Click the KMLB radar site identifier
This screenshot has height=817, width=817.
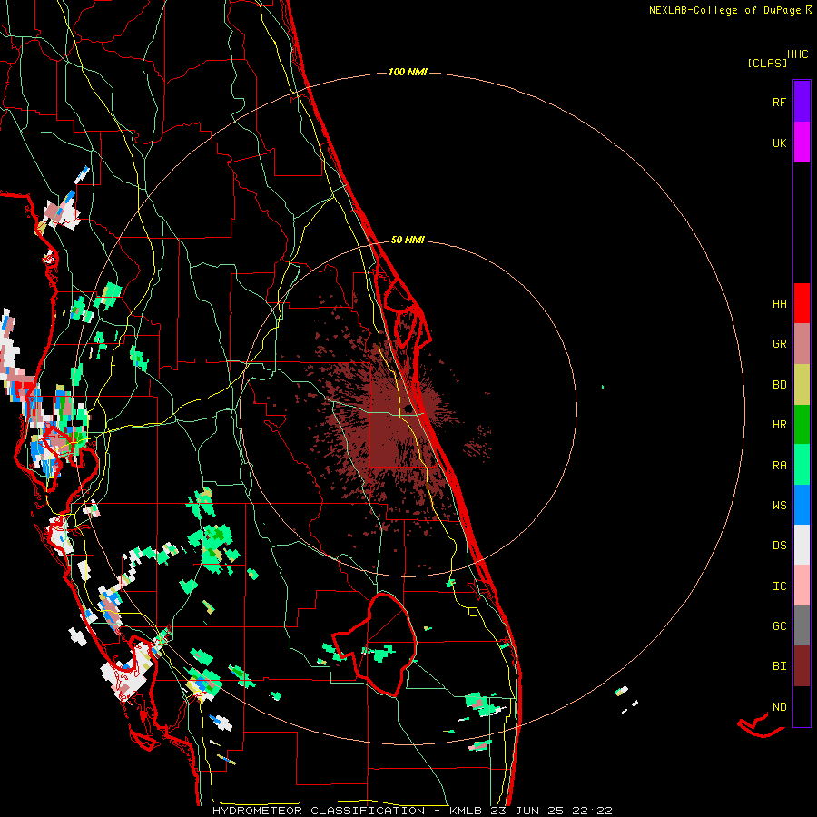tap(466, 811)
